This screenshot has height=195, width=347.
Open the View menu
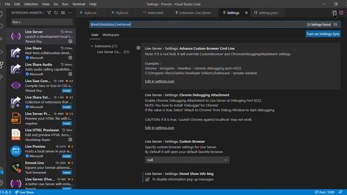tap(46, 4)
